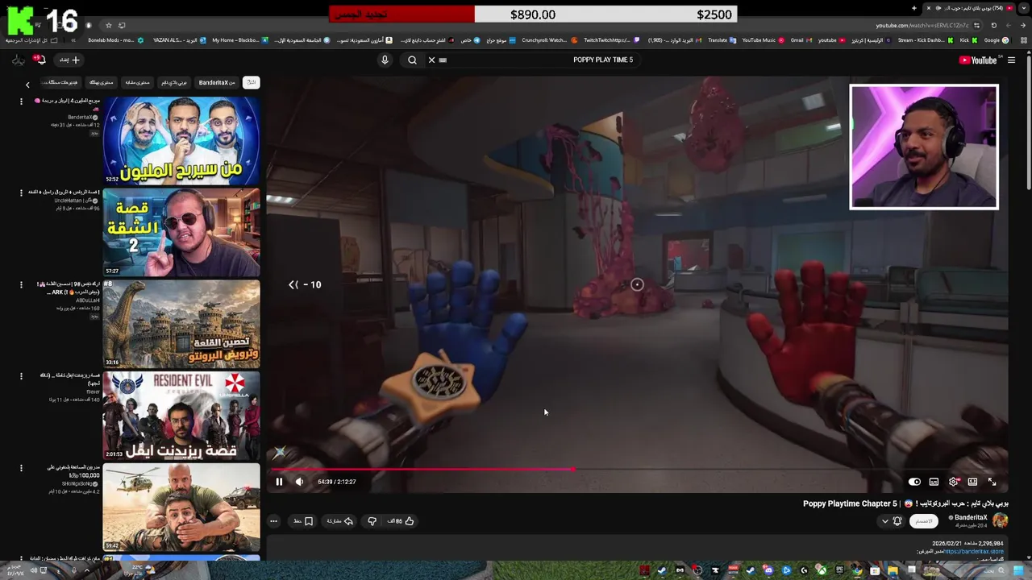Select the 'محتوى بهمّك' filter chip

(x=102, y=83)
